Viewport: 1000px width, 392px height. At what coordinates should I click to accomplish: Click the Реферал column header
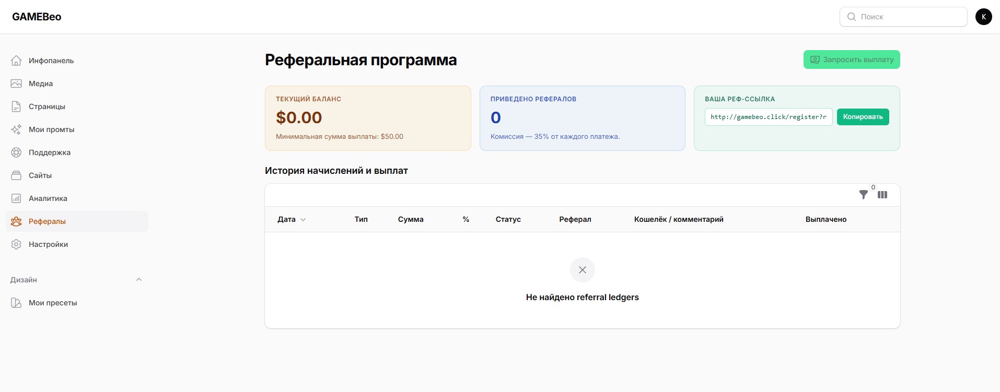(575, 219)
